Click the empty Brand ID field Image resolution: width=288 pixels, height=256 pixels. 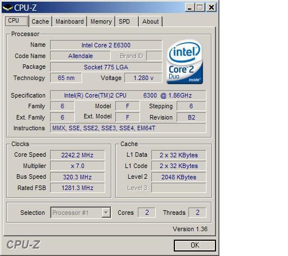(x=154, y=56)
